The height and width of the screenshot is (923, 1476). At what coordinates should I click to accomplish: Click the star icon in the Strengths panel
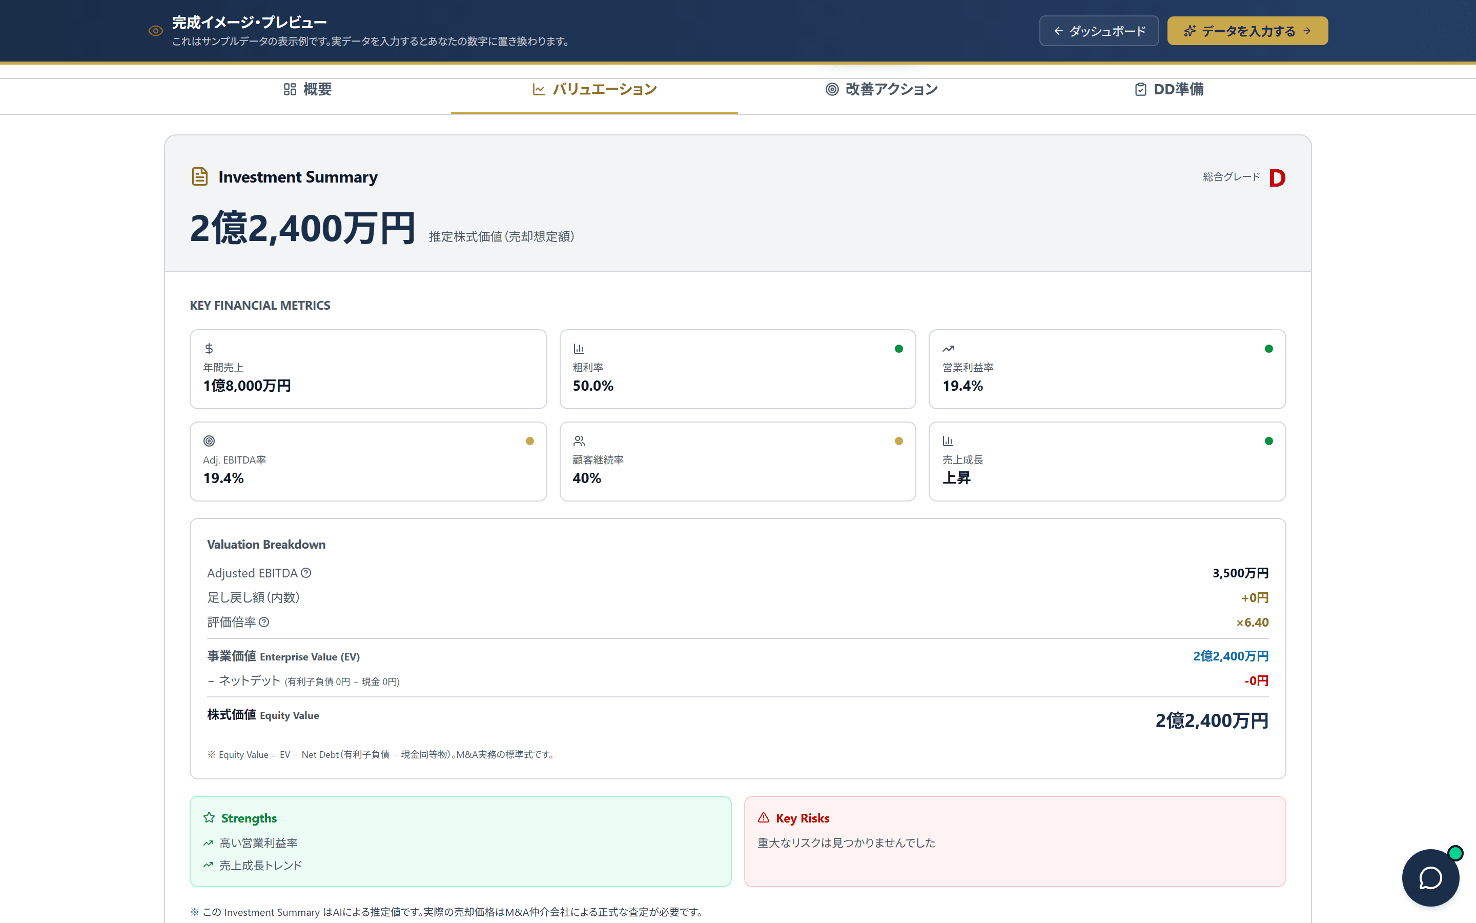coord(209,817)
